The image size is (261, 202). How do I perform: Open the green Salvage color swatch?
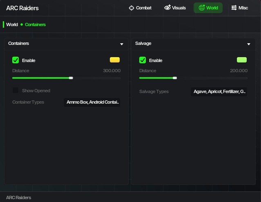(x=242, y=60)
